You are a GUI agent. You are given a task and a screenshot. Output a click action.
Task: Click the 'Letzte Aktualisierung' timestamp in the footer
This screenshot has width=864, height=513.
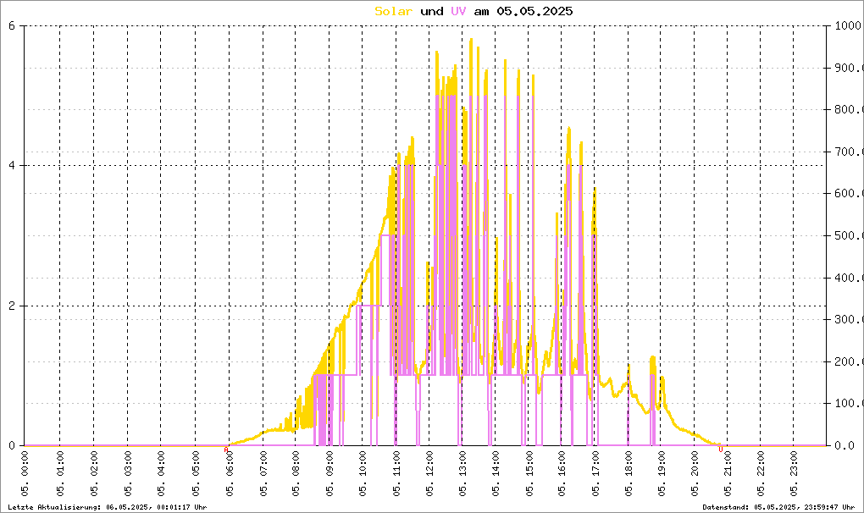point(108,507)
